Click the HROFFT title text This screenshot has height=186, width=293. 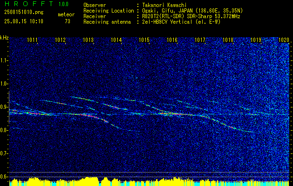pos(29,4)
